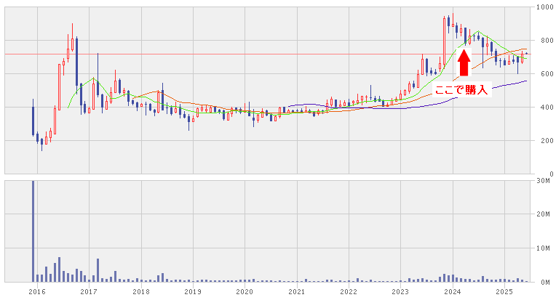
Task: Click the tallest volume bar in late 2015
Action: [x=33, y=232]
